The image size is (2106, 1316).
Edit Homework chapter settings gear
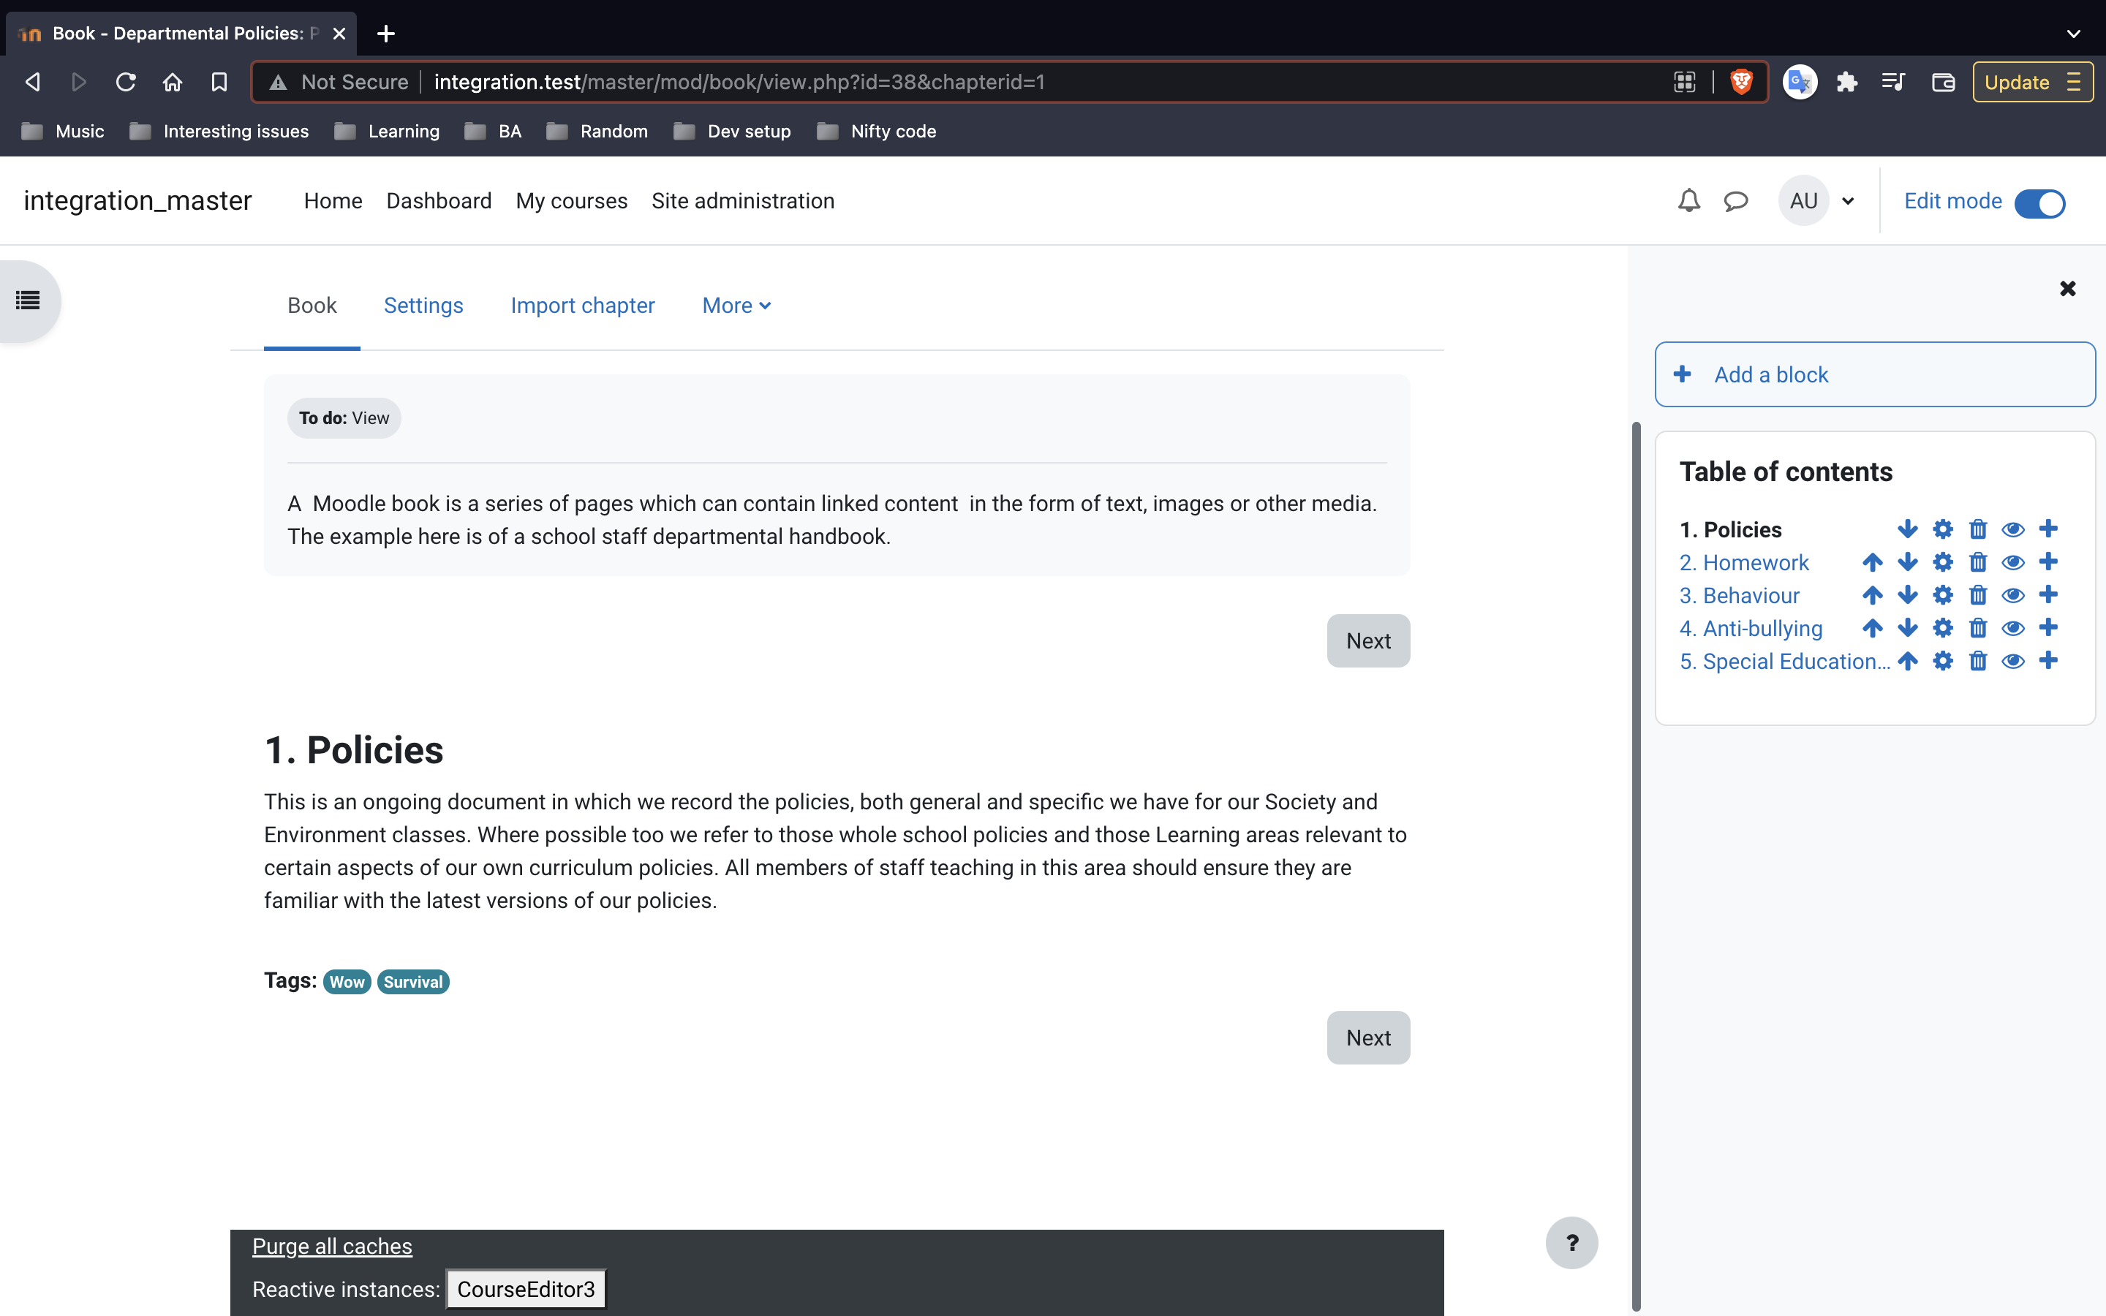coord(1942,562)
